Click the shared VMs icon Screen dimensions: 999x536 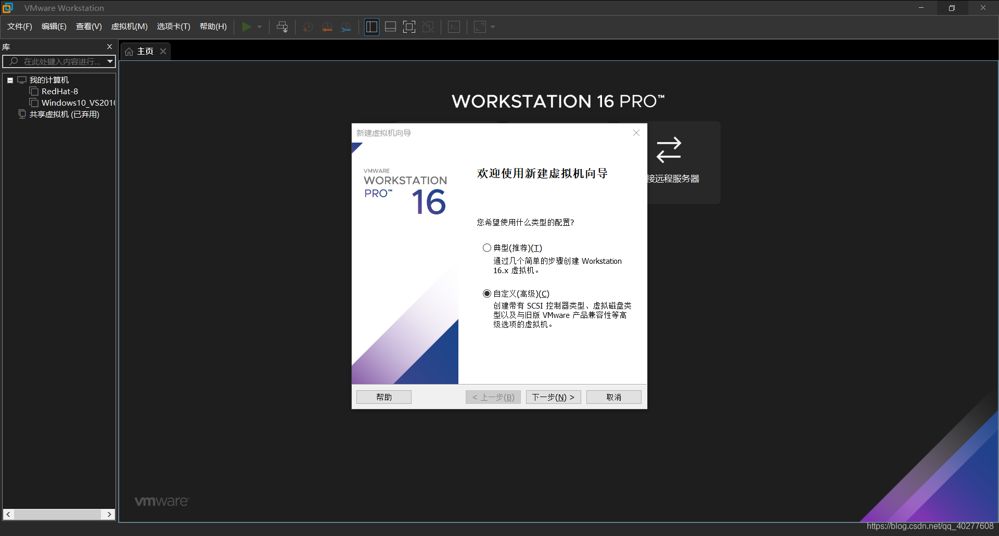tap(22, 114)
